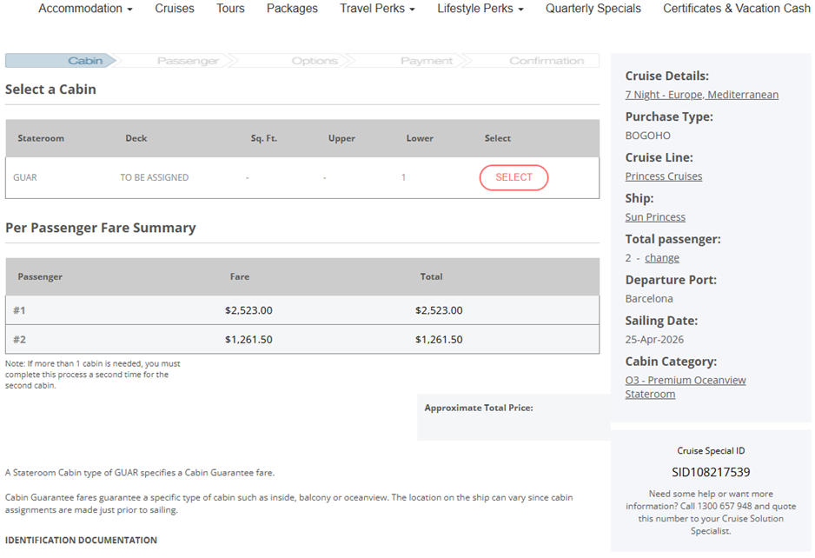Open the Packages menu item
Image resolution: width=815 pixels, height=558 pixels.
pyautogui.click(x=292, y=9)
